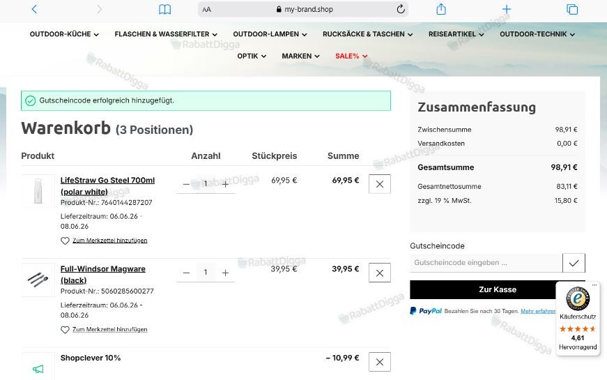Click 'Produkt-Nr.: 7640144287207' text
This screenshot has height=380, width=607.
[107, 203]
